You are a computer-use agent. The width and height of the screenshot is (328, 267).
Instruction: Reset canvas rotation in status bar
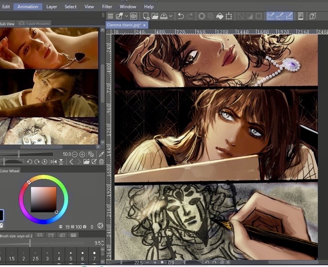[x=222, y=262]
